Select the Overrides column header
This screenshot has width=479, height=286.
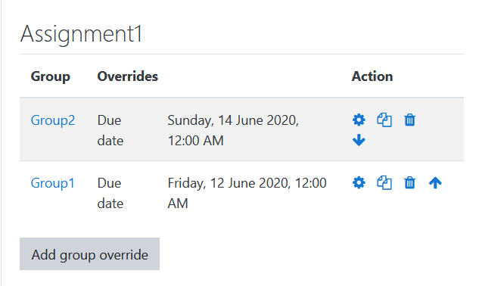[x=128, y=76]
